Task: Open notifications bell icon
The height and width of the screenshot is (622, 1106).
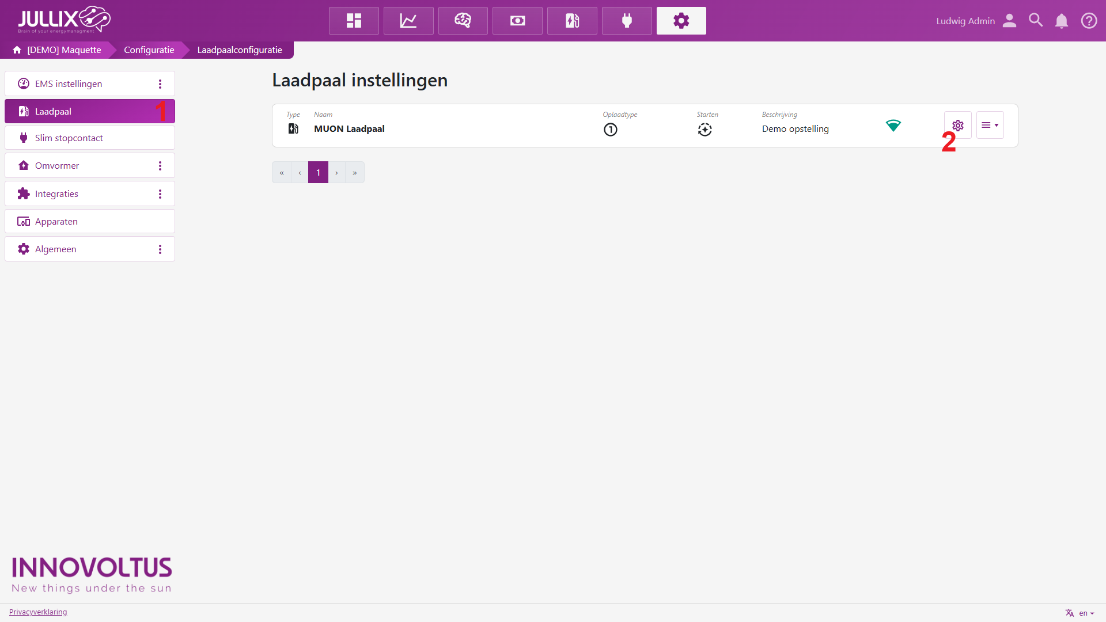Action: [1061, 21]
